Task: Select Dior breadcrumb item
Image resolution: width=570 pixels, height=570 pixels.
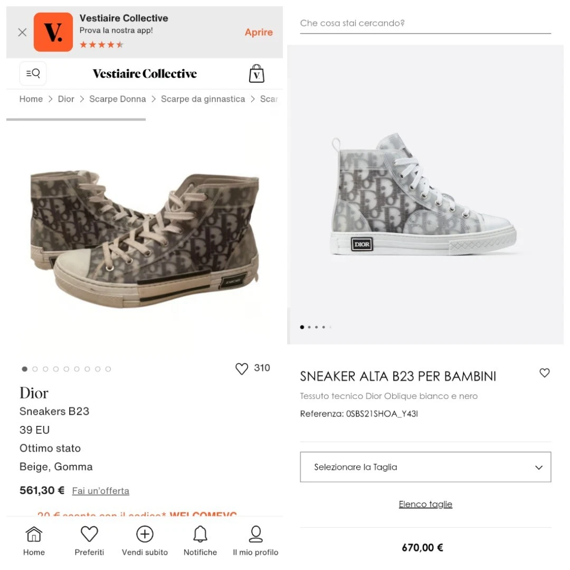Action: point(66,99)
